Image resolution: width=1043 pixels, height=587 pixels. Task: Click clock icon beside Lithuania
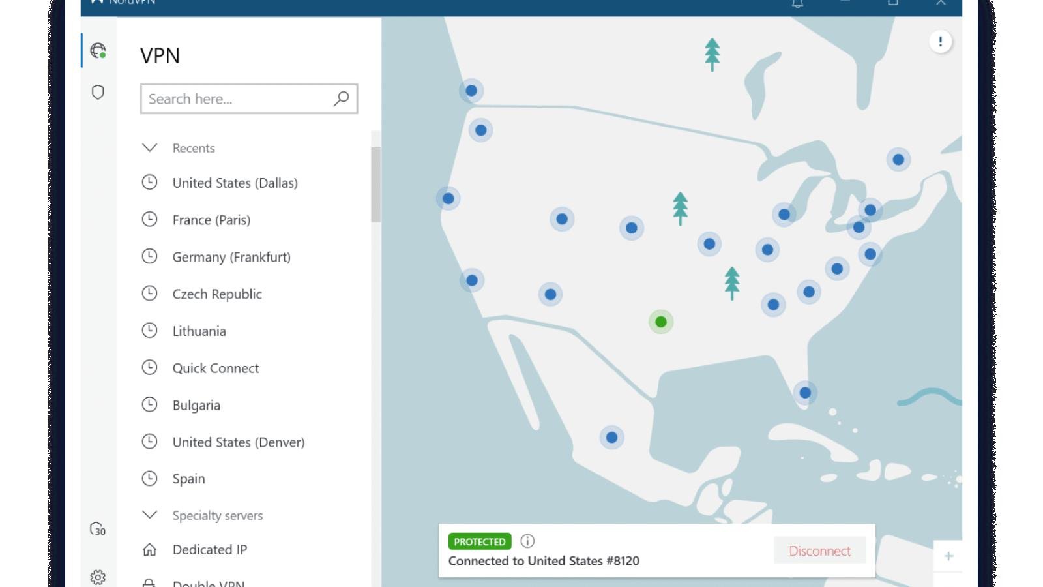pos(150,330)
